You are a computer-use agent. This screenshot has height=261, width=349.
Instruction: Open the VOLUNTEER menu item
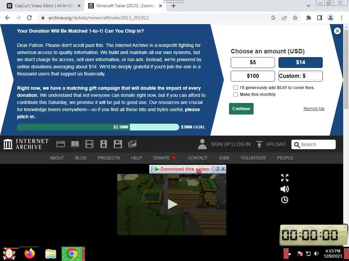tap(253, 158)
